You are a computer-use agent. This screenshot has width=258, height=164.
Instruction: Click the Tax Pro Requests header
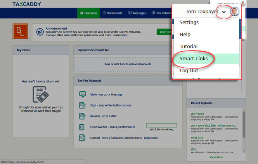[x=128, y=80]
